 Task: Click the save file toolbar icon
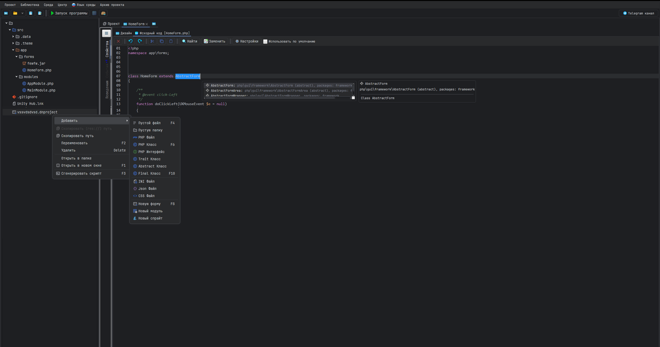click(31, 13)
